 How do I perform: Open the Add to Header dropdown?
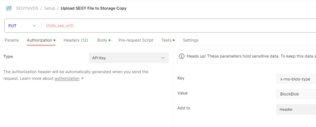tap(296, 109)
